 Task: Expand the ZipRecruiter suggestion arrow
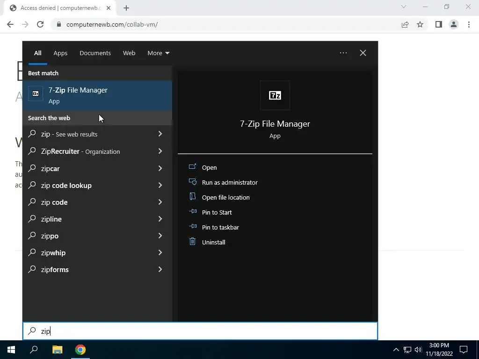pyautogui.click(x=160, y=151)
